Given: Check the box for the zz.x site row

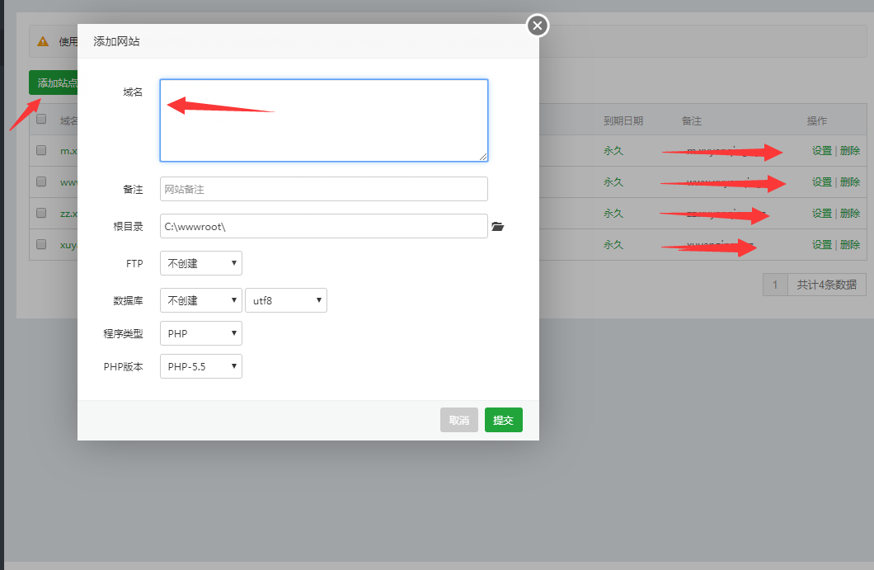Looking at the screenshot, I should click(41, 213).
